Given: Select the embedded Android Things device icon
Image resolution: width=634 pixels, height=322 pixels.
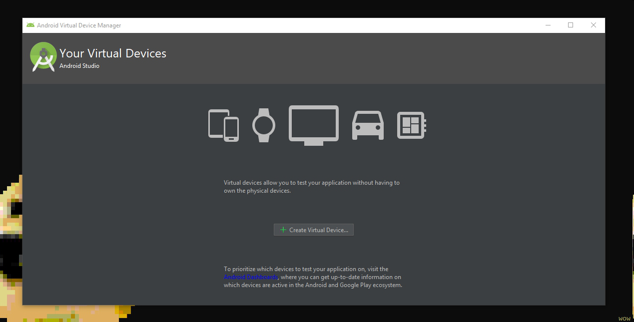Looking at the screenshot, I should click(x=411, y=125).
